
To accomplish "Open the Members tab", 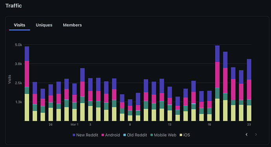I will (x=72, y=25).
